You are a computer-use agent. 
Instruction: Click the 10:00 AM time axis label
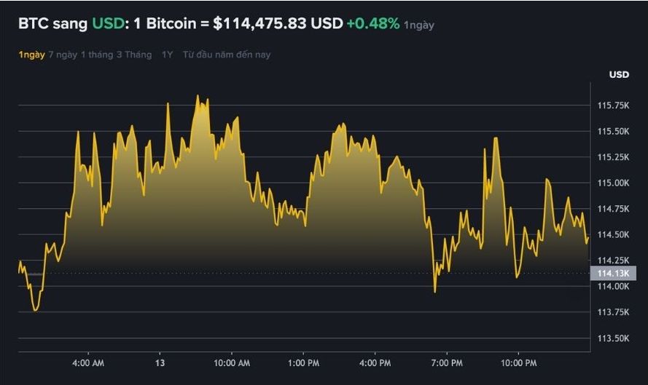point(233,363)
